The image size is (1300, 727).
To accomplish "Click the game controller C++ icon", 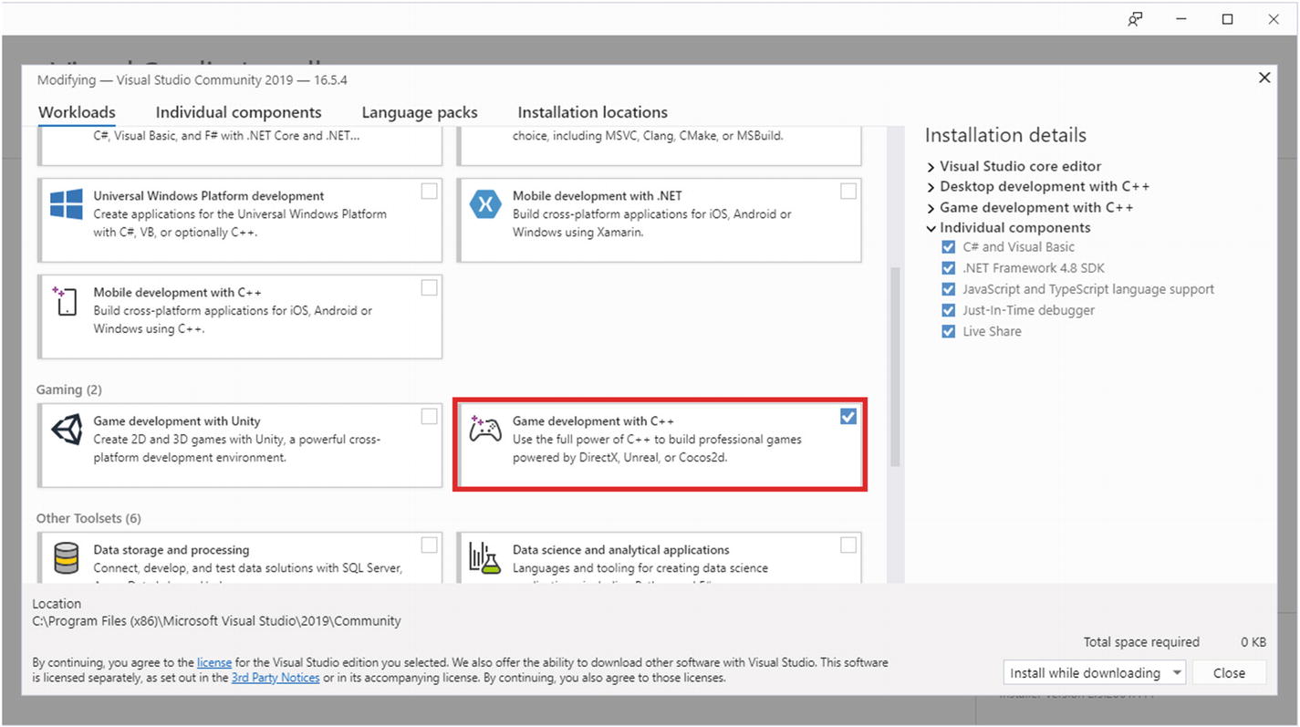I will [x=484, y=428].
